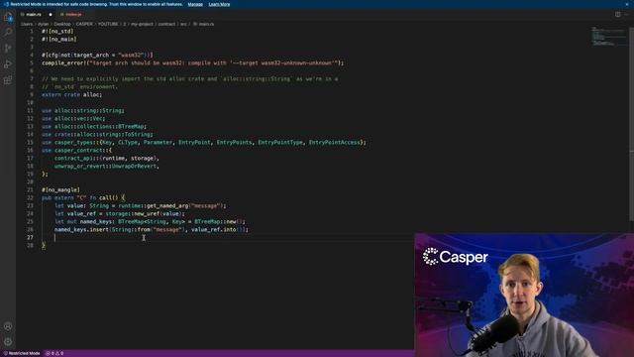Click the Restricted Mode shield icon in banner
This screenshot has height=357, width=634.
tap(6, 4)
